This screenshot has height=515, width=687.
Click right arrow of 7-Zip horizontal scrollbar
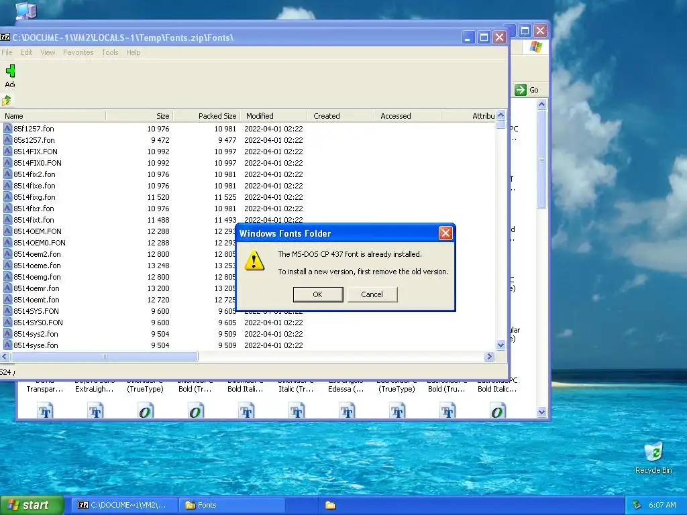tap(489, 357)
